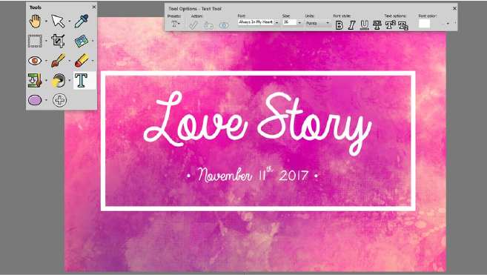
Task: Choose the Ellipse shape tool
Action: point(35,100)
